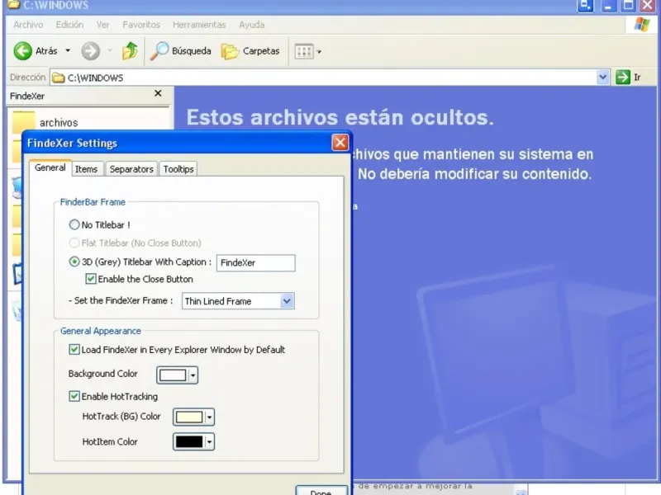This screenshot has height=495, width=661.
Task: Open the Ver menu
Action: 102,25
